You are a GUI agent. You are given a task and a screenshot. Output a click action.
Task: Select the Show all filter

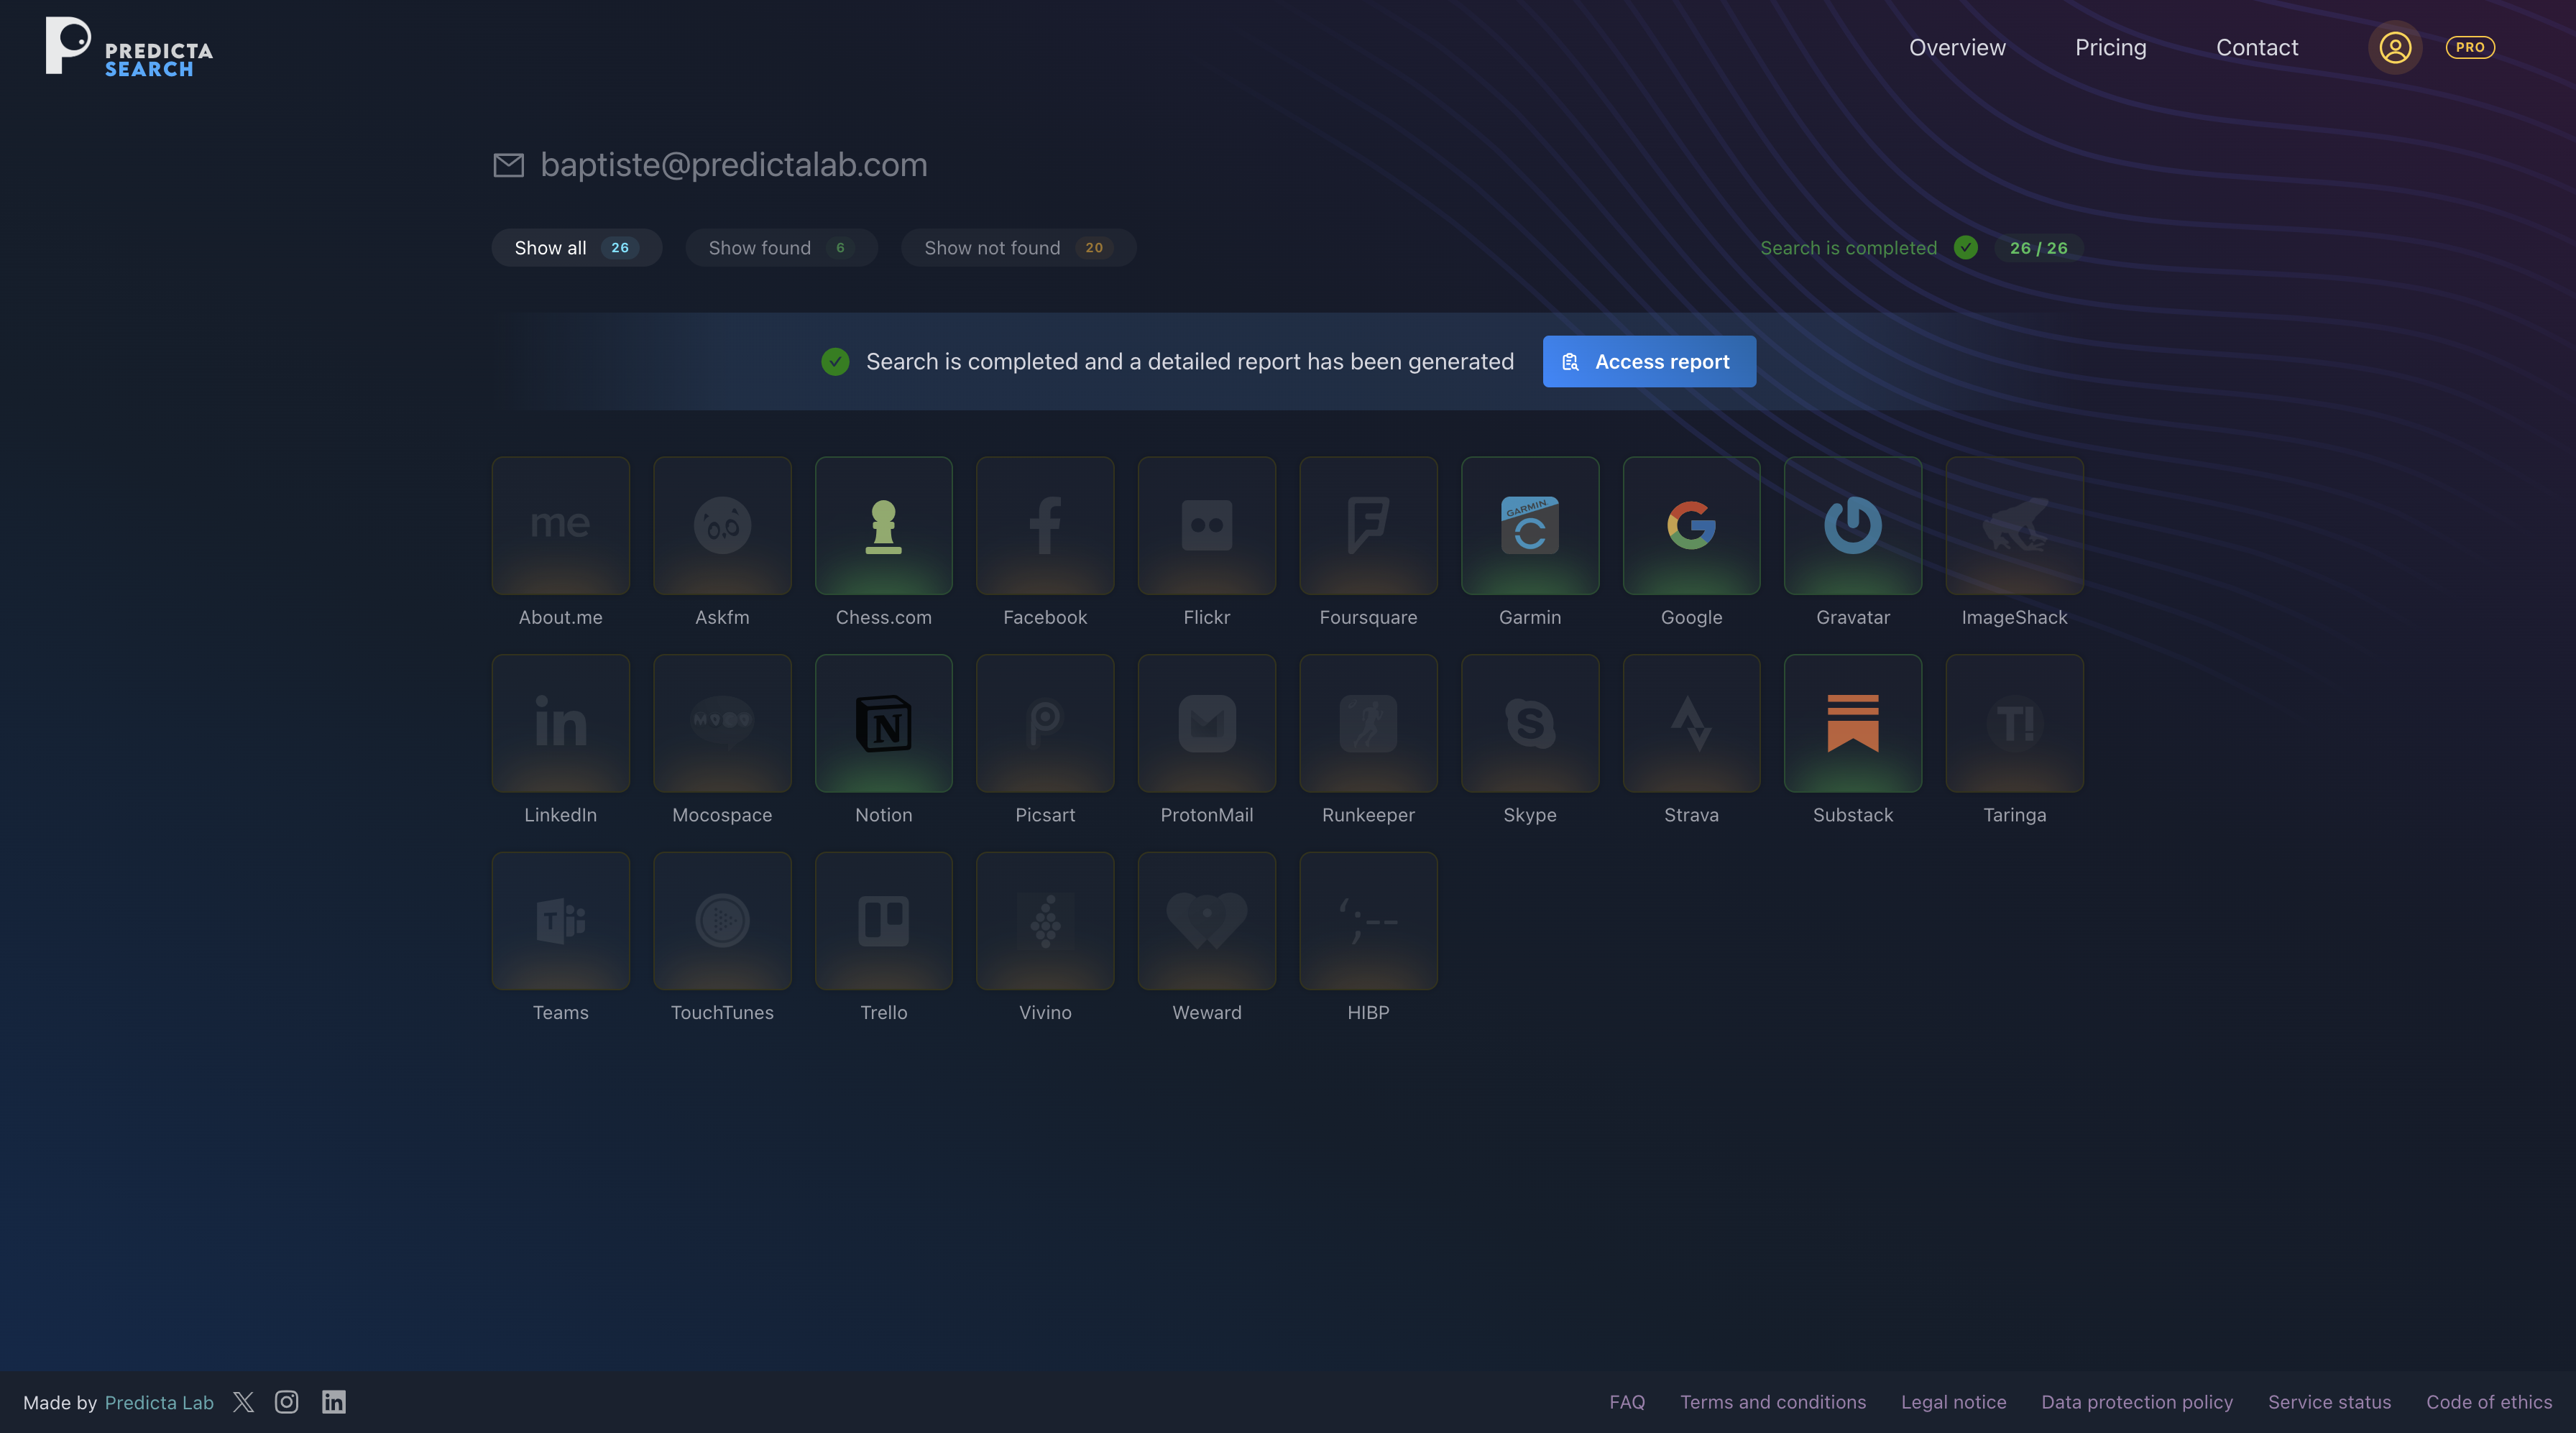pyautogui.click(x=576, y=248)
